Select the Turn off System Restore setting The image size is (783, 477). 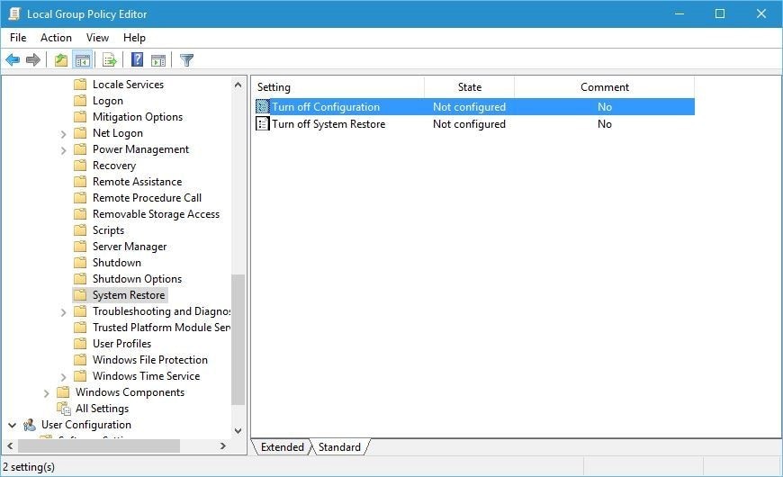pyautogui.click(x=328, y=124)
